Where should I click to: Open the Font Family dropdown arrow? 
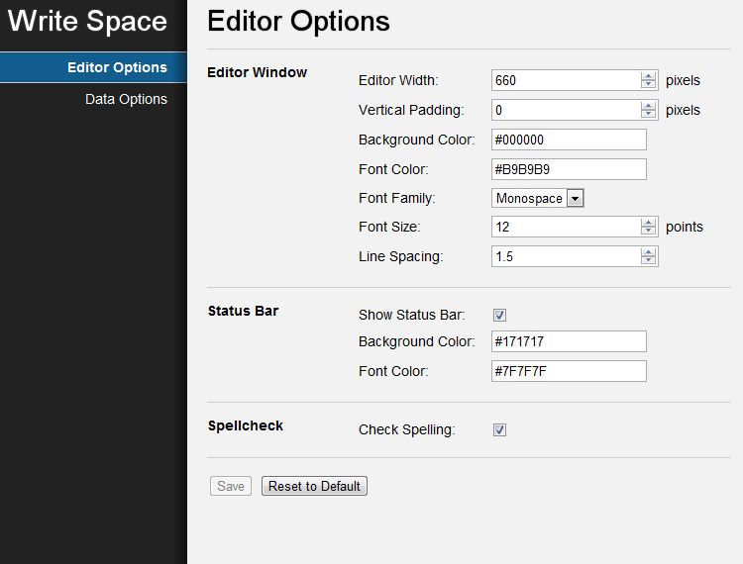[x=575, y=198]
